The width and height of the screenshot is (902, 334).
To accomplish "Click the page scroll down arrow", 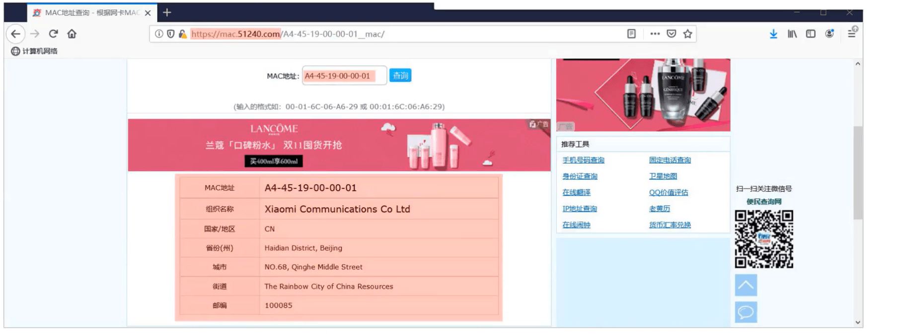I will tap(858, 323).
